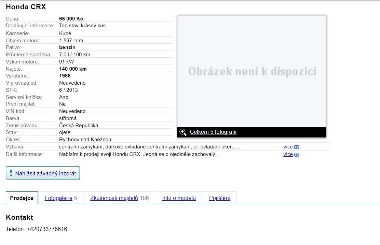
Task: Click the 66 000 Kč price value
Action: [71, 19]
